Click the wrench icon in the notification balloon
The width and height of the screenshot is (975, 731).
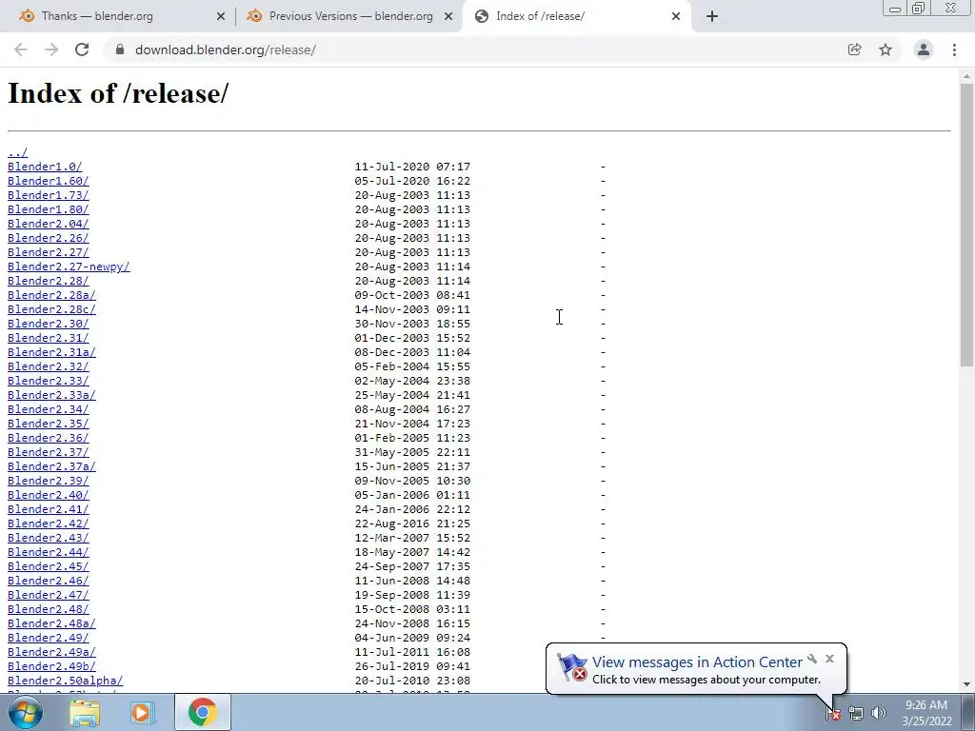pos(812,659)
